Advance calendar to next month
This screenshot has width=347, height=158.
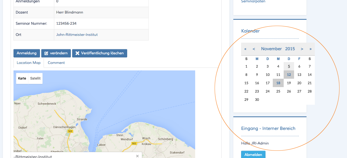pos(302,49)
